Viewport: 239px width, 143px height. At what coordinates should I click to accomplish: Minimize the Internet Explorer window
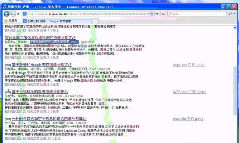click(x=224, y=7)
